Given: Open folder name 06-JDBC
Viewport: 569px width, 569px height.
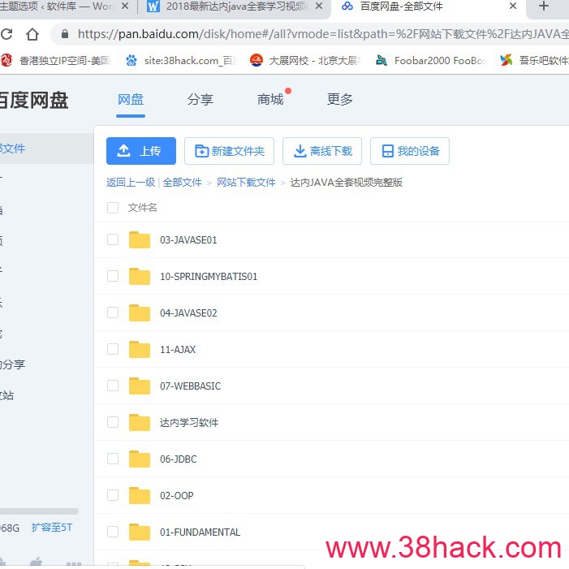Looking at the screenshot, I should pyautogui.click(x=179, y=459).
